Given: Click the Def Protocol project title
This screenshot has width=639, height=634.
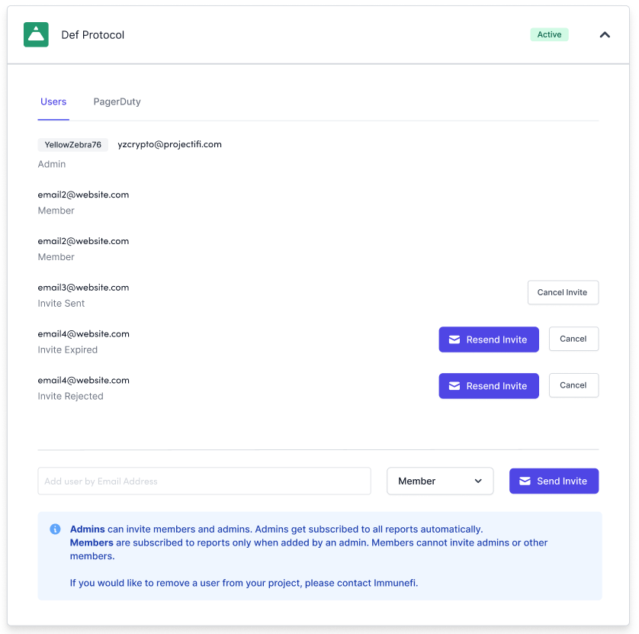Looking at the screenshot, I should click(x=92, y=35).
